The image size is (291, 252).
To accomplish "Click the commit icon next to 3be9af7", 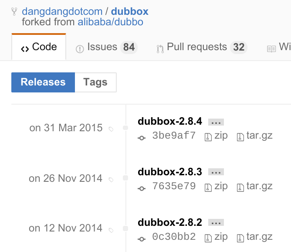I will pos(141,138).
